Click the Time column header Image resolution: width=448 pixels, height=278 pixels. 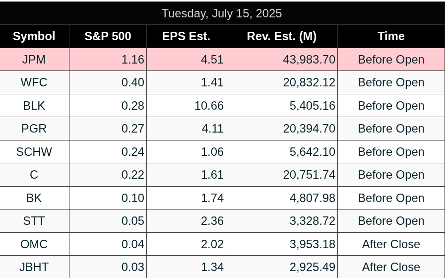[391, 36]
